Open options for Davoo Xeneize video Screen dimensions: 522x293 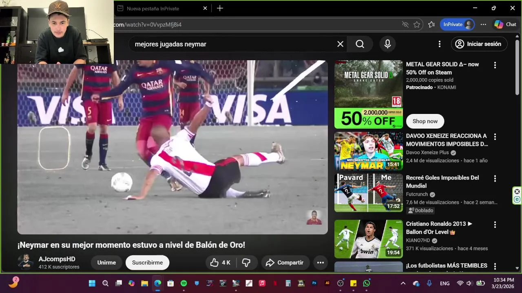(495, 137)
